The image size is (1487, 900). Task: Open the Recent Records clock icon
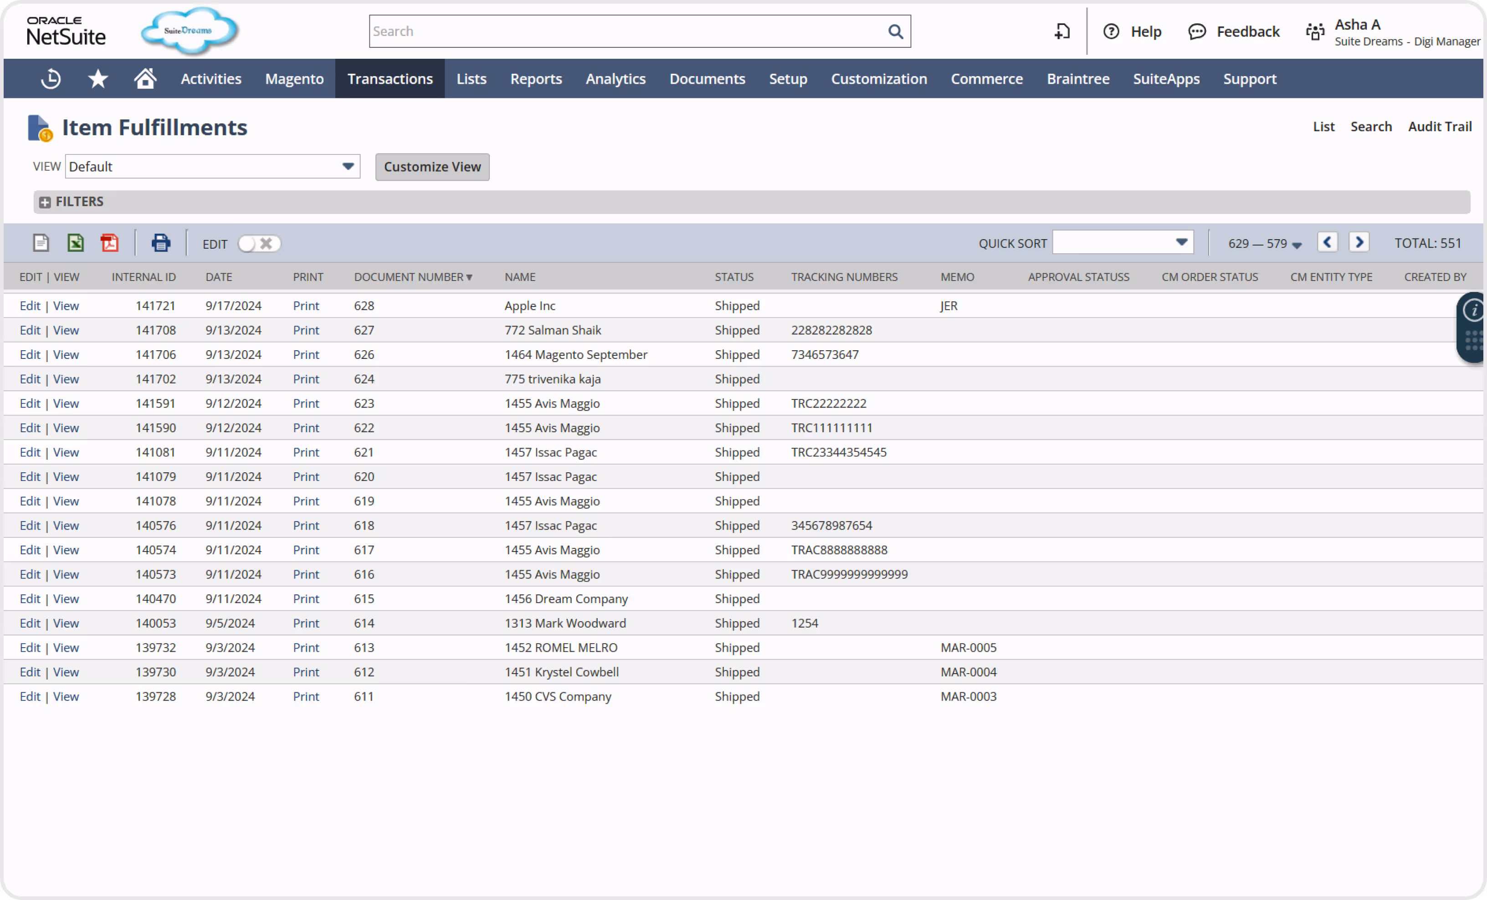pyautogui.click(x=51, y=79)
